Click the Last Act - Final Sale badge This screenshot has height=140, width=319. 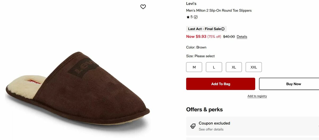tap(204, 29)
